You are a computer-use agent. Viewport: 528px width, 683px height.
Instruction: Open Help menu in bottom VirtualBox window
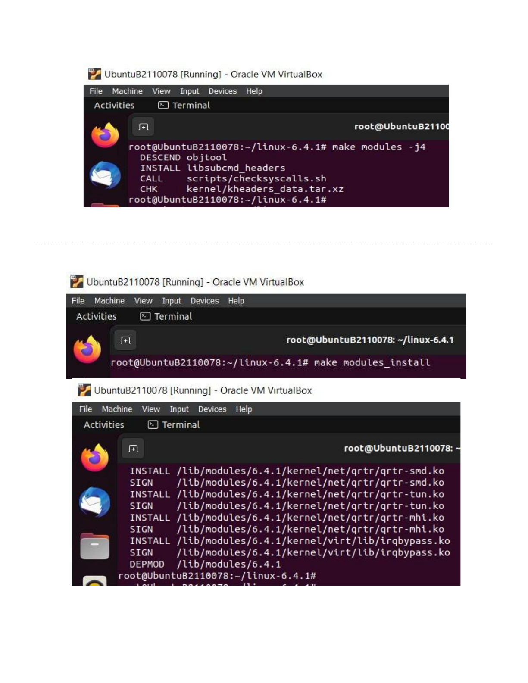244,409
